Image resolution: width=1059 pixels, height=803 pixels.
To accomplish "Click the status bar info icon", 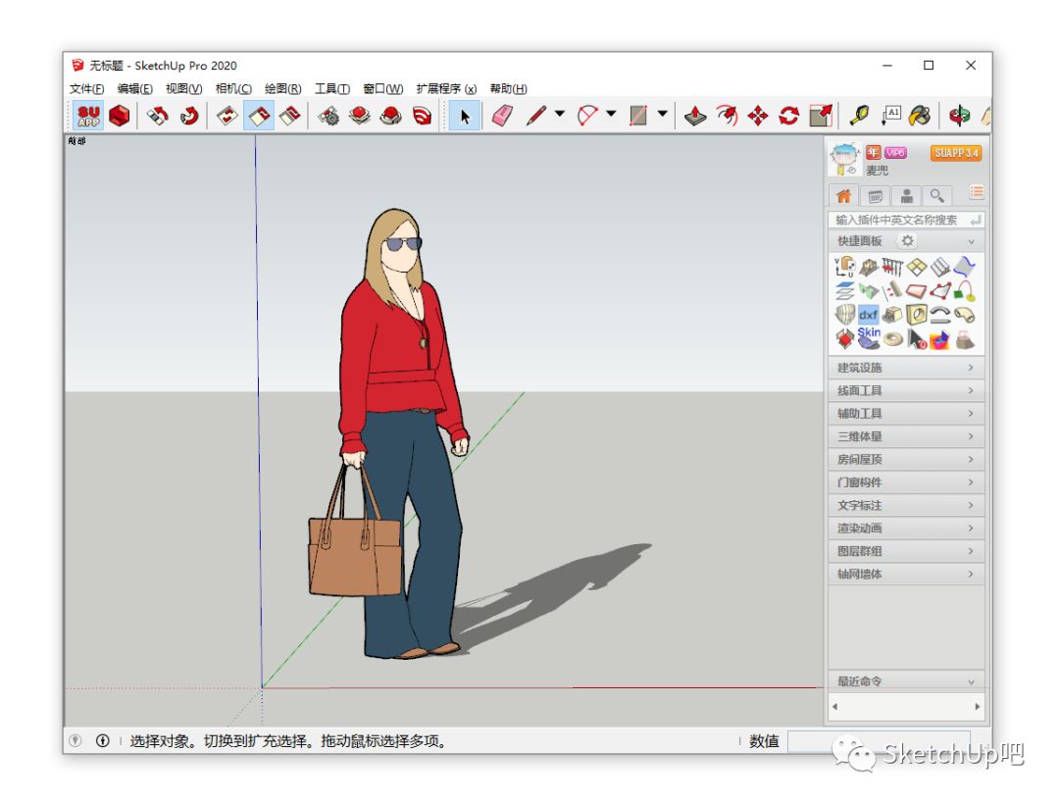I will [x=103, y=741].
